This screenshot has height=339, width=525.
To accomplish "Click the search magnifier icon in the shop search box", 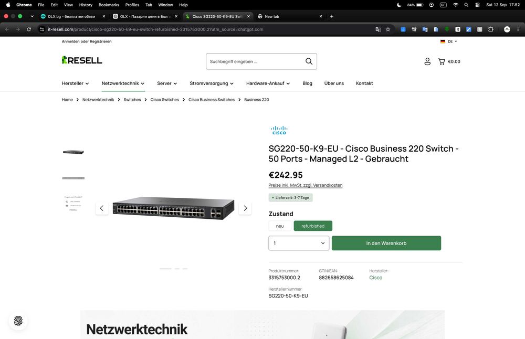I will point(309,61).
